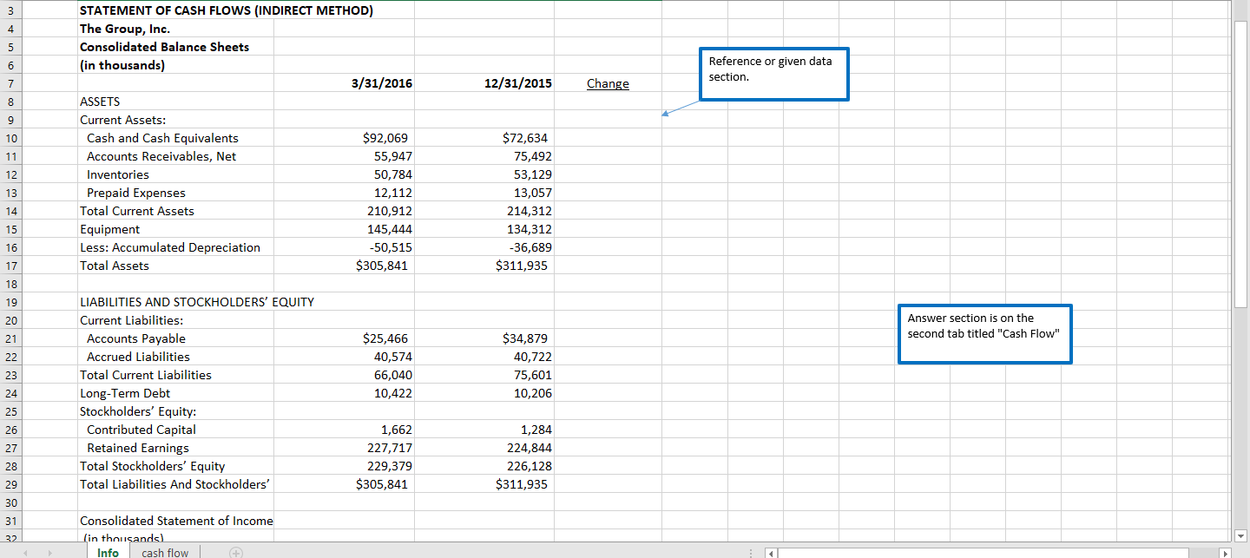Click the Add Sheet plus icon
Screen dimensions: 1250x558
click(x=234, y=553)
